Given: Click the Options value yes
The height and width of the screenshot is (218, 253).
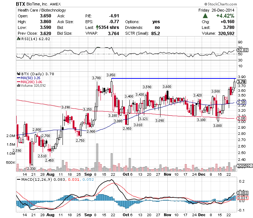Looking at the screenshot, I should 156,22.
